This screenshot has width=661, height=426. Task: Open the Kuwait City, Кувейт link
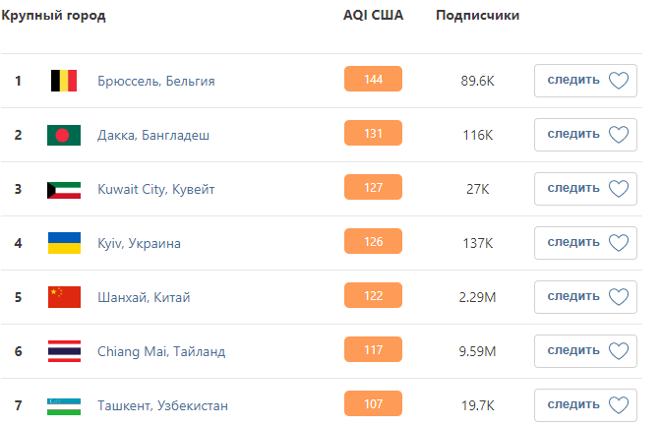(156, 189)
